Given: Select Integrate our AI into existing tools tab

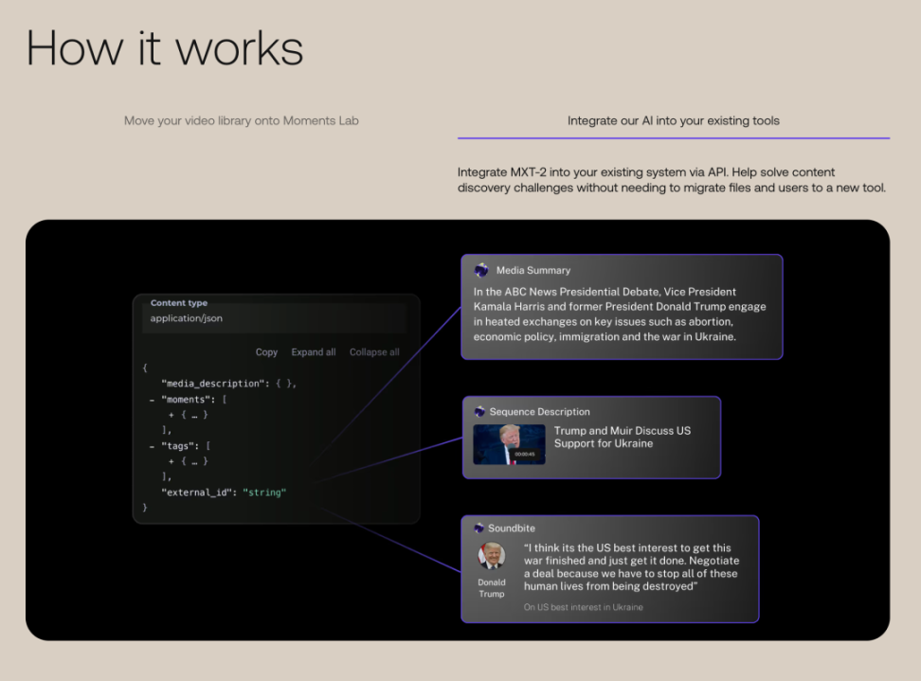Looking at the screenshot, I should [x=673, y=120].
